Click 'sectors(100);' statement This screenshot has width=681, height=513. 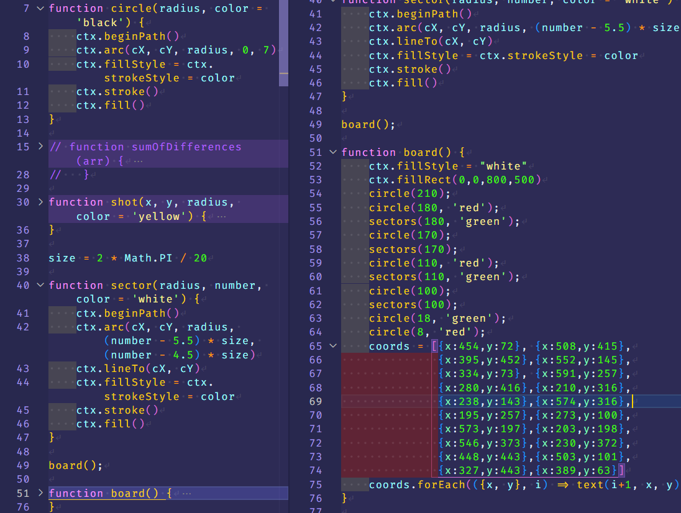(x=413, y=305)
